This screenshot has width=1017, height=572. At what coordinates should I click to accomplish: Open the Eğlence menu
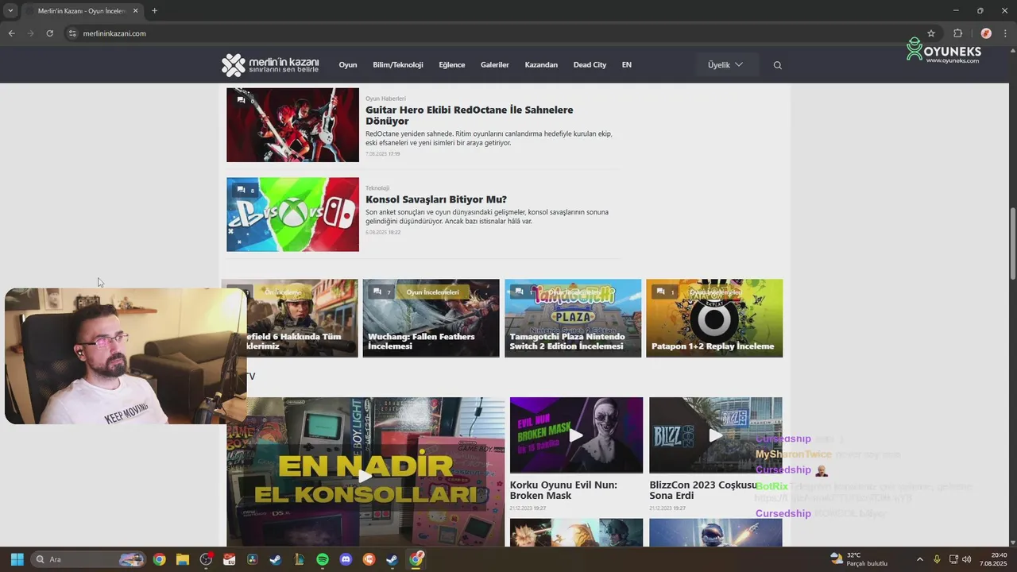click(452, 65)
